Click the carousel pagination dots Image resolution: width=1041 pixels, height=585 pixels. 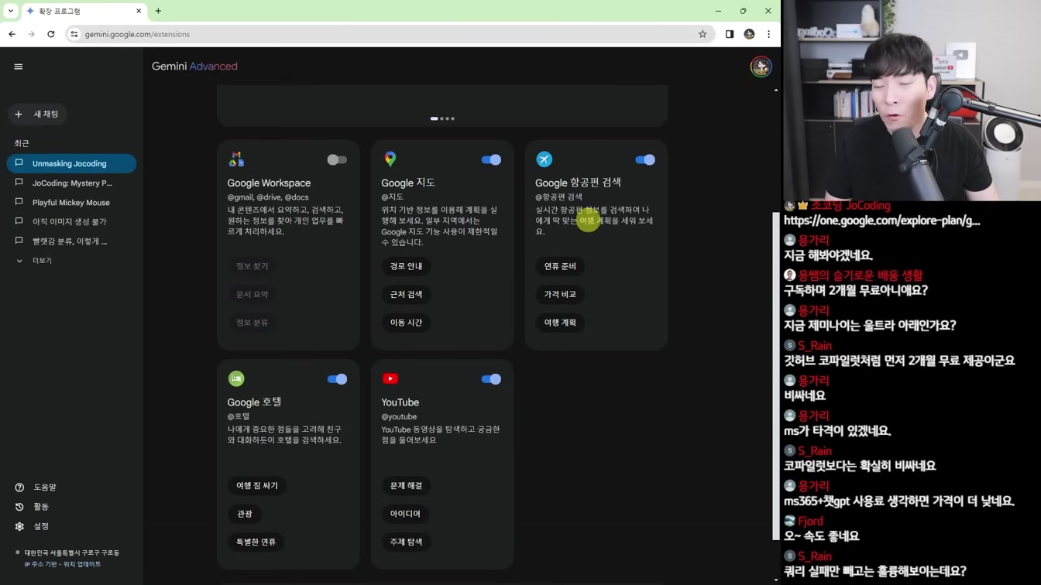pos(442,118)
